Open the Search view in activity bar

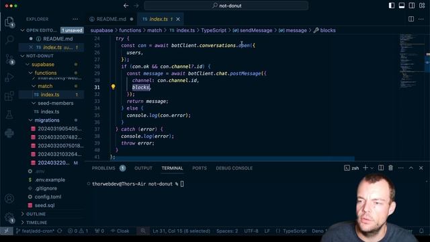tap(9, 40)
